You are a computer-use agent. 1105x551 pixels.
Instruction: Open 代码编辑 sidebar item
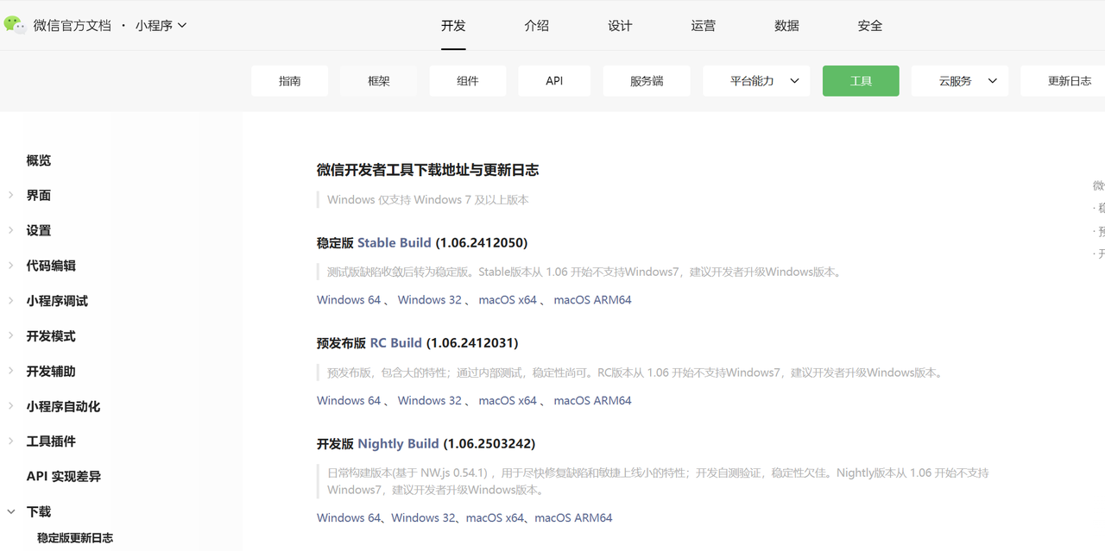51,266
